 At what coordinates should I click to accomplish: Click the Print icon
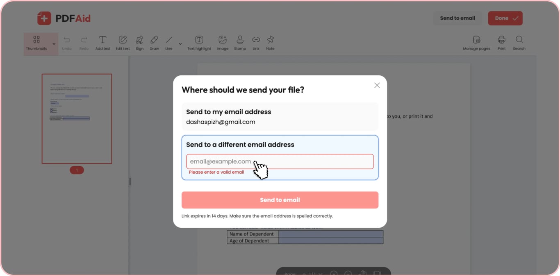click(x=501, y=43)
